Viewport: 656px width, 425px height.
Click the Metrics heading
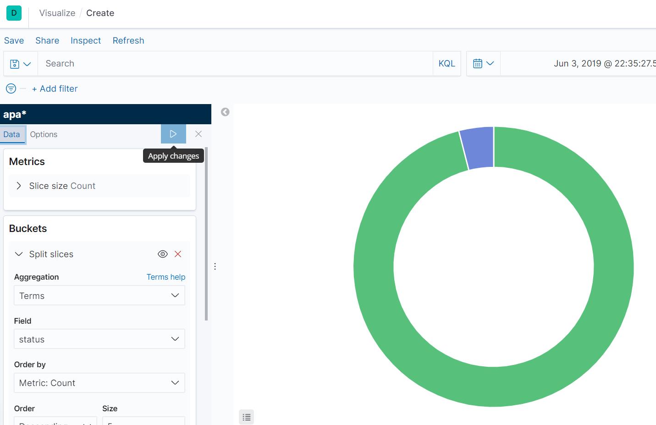point(27,161)
